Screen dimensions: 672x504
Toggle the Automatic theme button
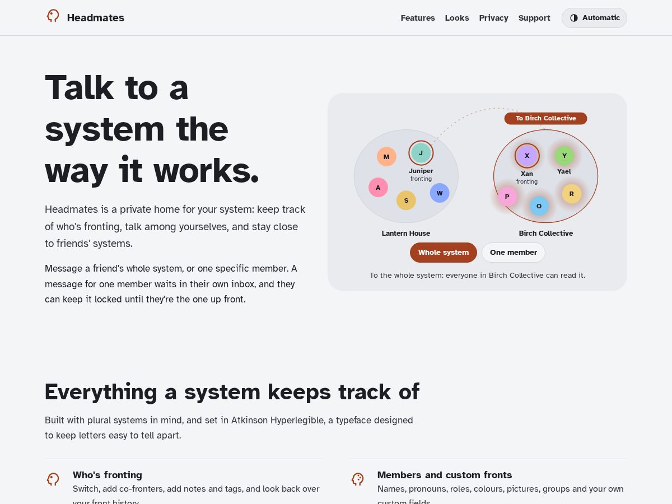tap(594, 18)
